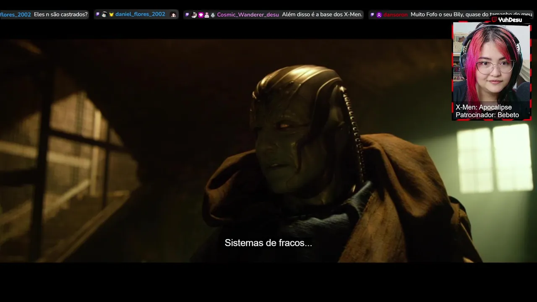Click YuhDesu channel name label
The width and height of the screenshot is (537, 302).
pos(510,20)
